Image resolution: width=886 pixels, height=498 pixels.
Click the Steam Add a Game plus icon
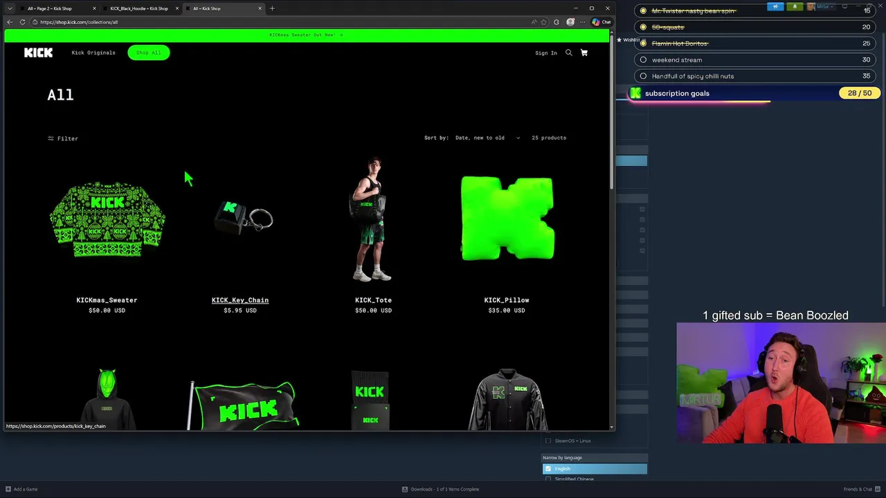(x=9, y=489)
